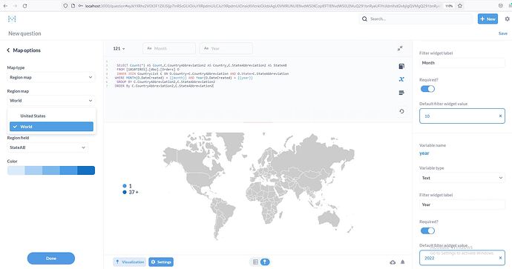Click the default value field 10
The image size is (512, 269).
pyautogui.click(x=462, y=116)
